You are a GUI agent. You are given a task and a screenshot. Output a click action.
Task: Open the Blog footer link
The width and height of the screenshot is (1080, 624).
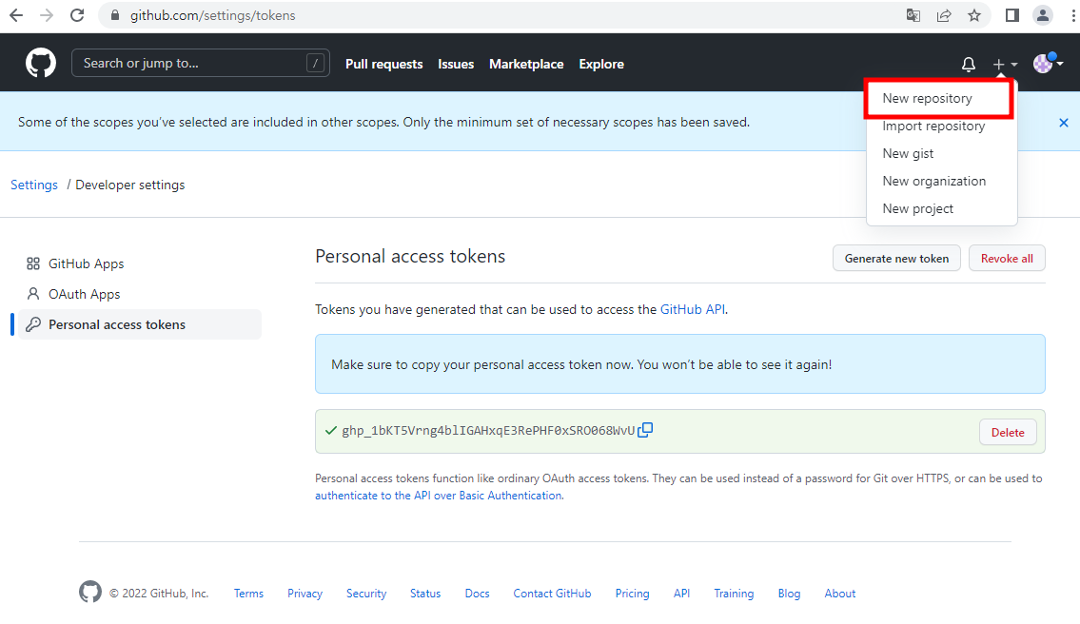point(789,593)
